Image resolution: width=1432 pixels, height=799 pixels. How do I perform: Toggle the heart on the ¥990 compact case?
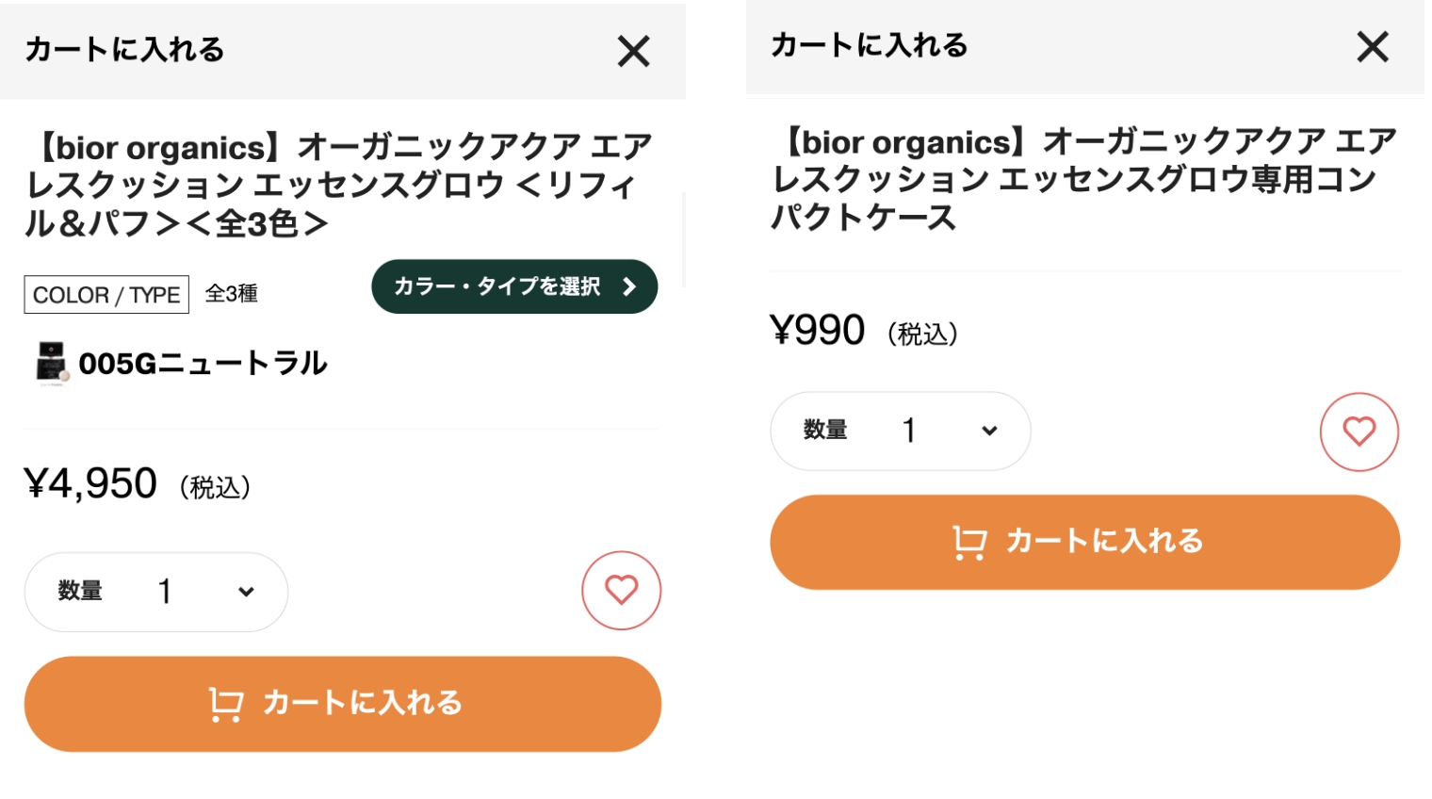(x=1359, y=432)
